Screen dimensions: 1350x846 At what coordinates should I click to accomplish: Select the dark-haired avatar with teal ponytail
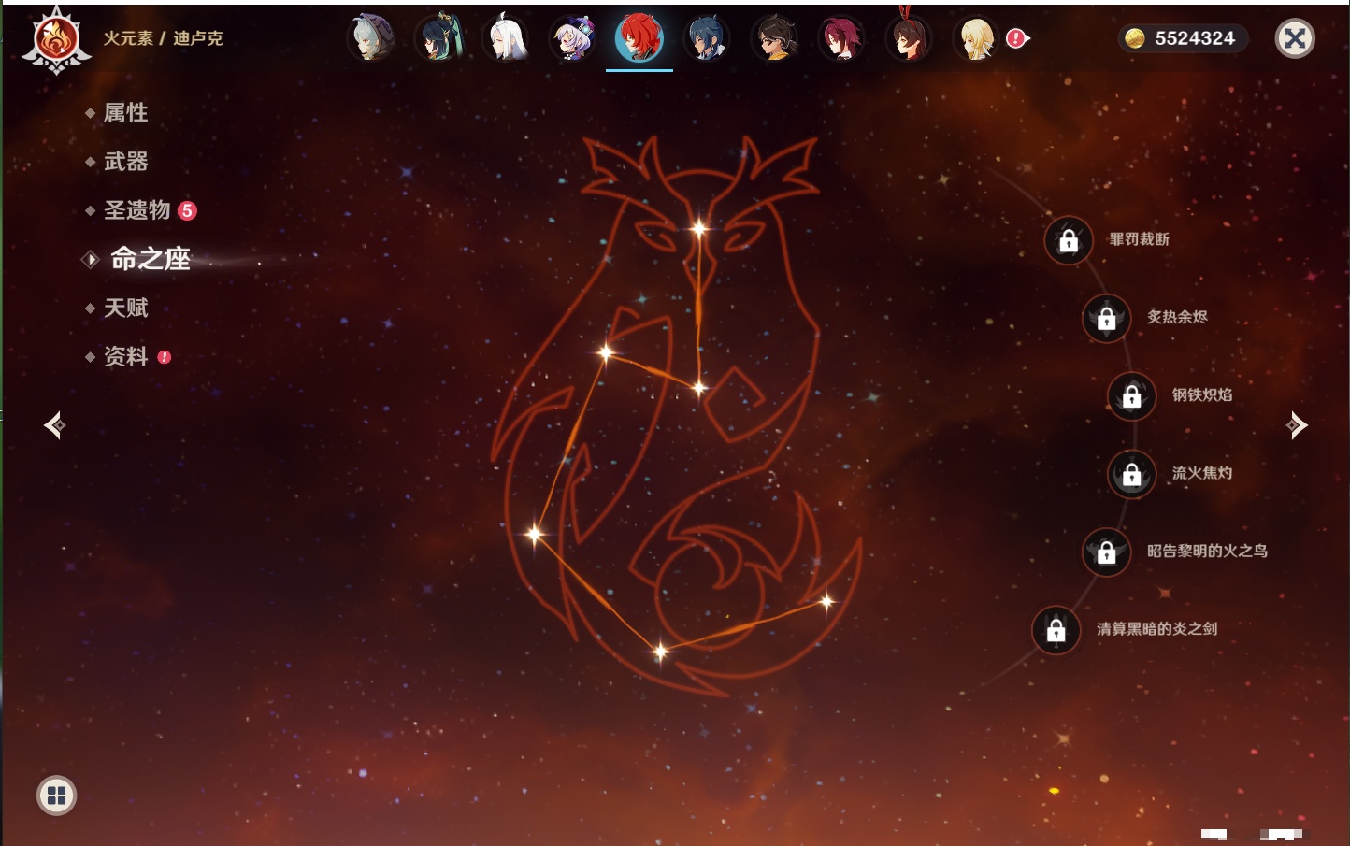point(438,38)
